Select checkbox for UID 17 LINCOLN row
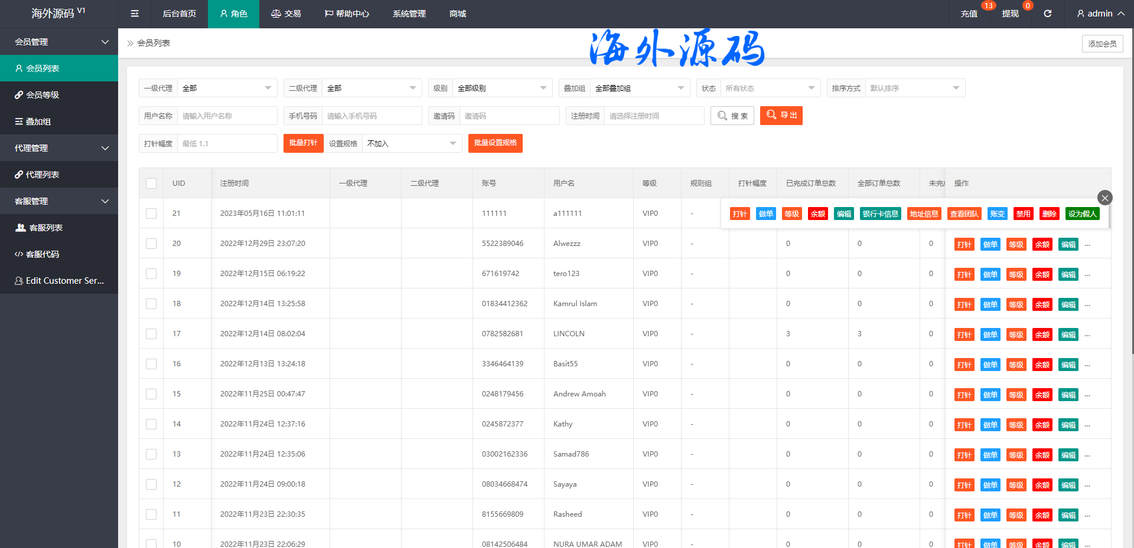Image resolution: width=1134 pixels, height=548 pixels. tap(151, 334)
